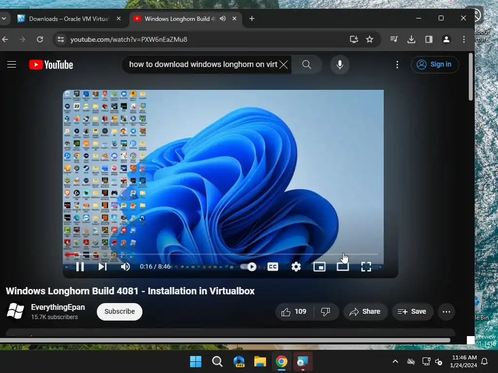Enable miniplayer mode
Viewport: 498px width, 373px height.
click(319, 267)
